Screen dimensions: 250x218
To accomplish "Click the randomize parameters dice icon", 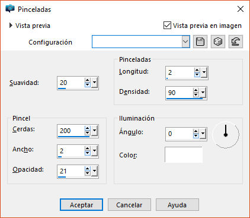I will [x=218, y=42].
